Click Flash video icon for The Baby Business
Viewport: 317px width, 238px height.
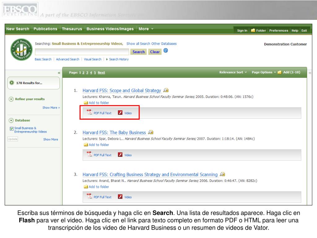coord(120,155)
